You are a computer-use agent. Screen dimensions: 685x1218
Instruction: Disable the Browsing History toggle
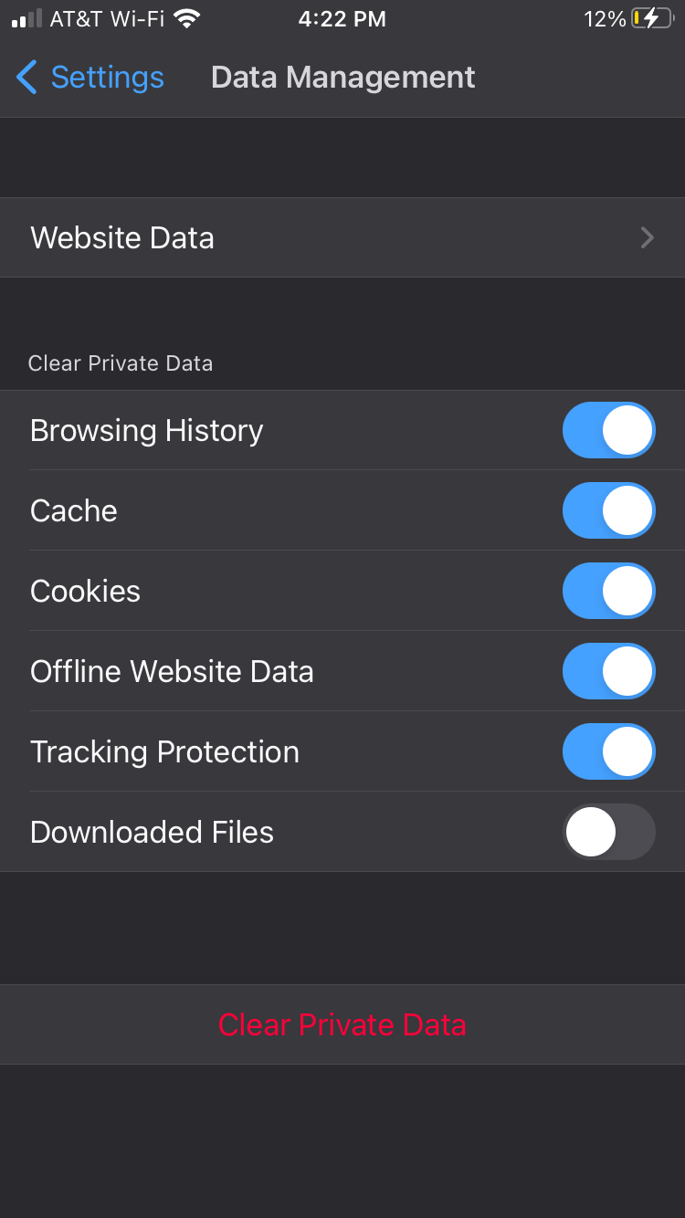coord(608,430)
